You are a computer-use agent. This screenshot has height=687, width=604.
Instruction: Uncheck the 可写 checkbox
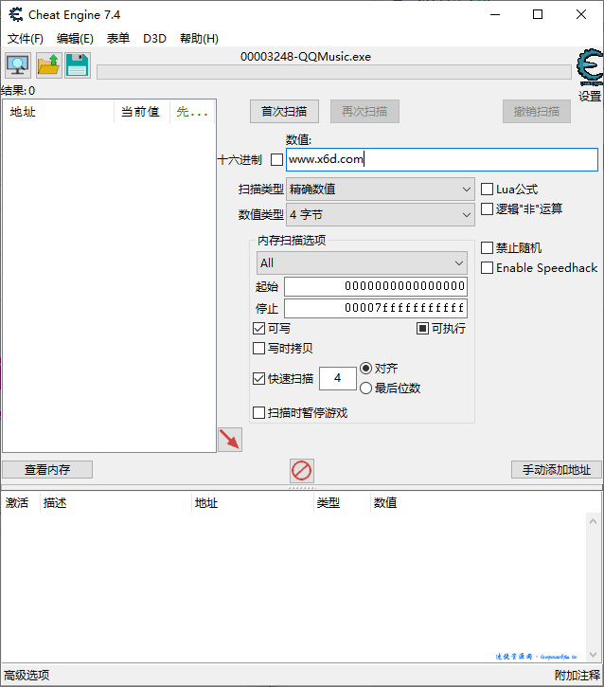pos(258,328)
